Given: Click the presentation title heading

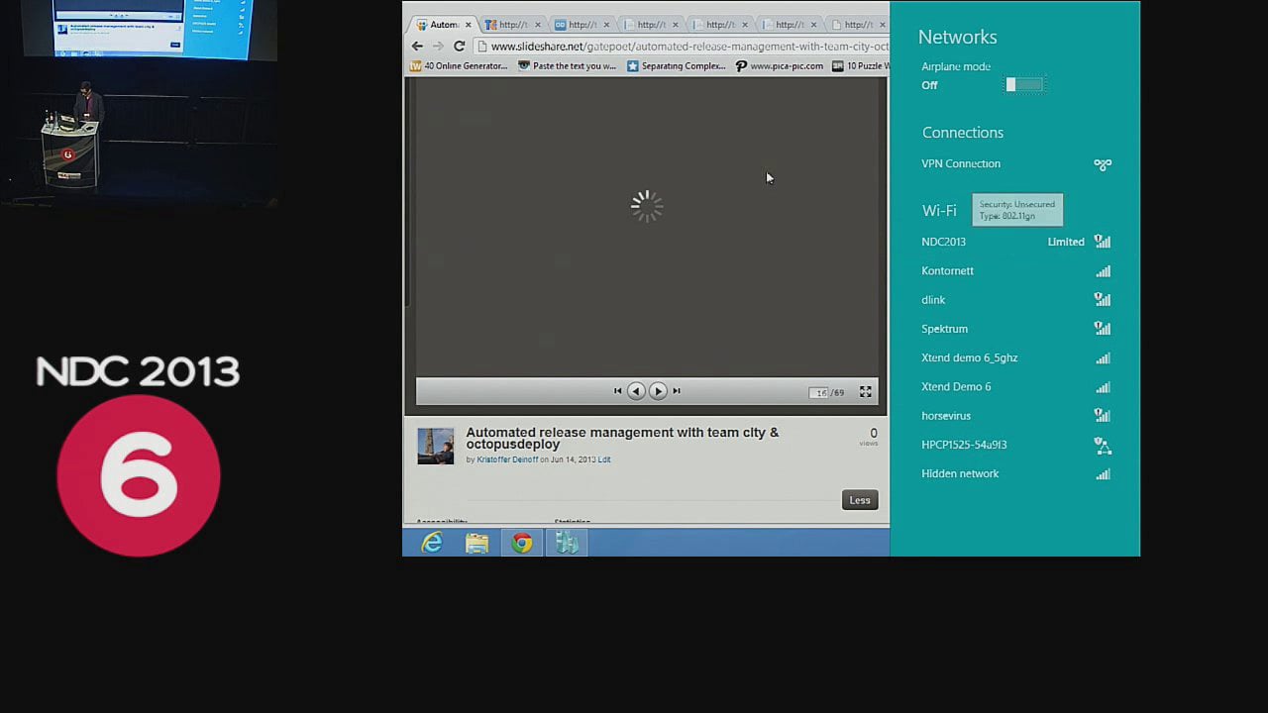Looking at the screenshot, I should coord(622,438).
